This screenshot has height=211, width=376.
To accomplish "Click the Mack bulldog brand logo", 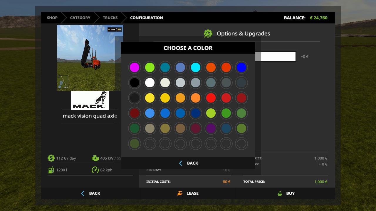I will tap(90, 100).
